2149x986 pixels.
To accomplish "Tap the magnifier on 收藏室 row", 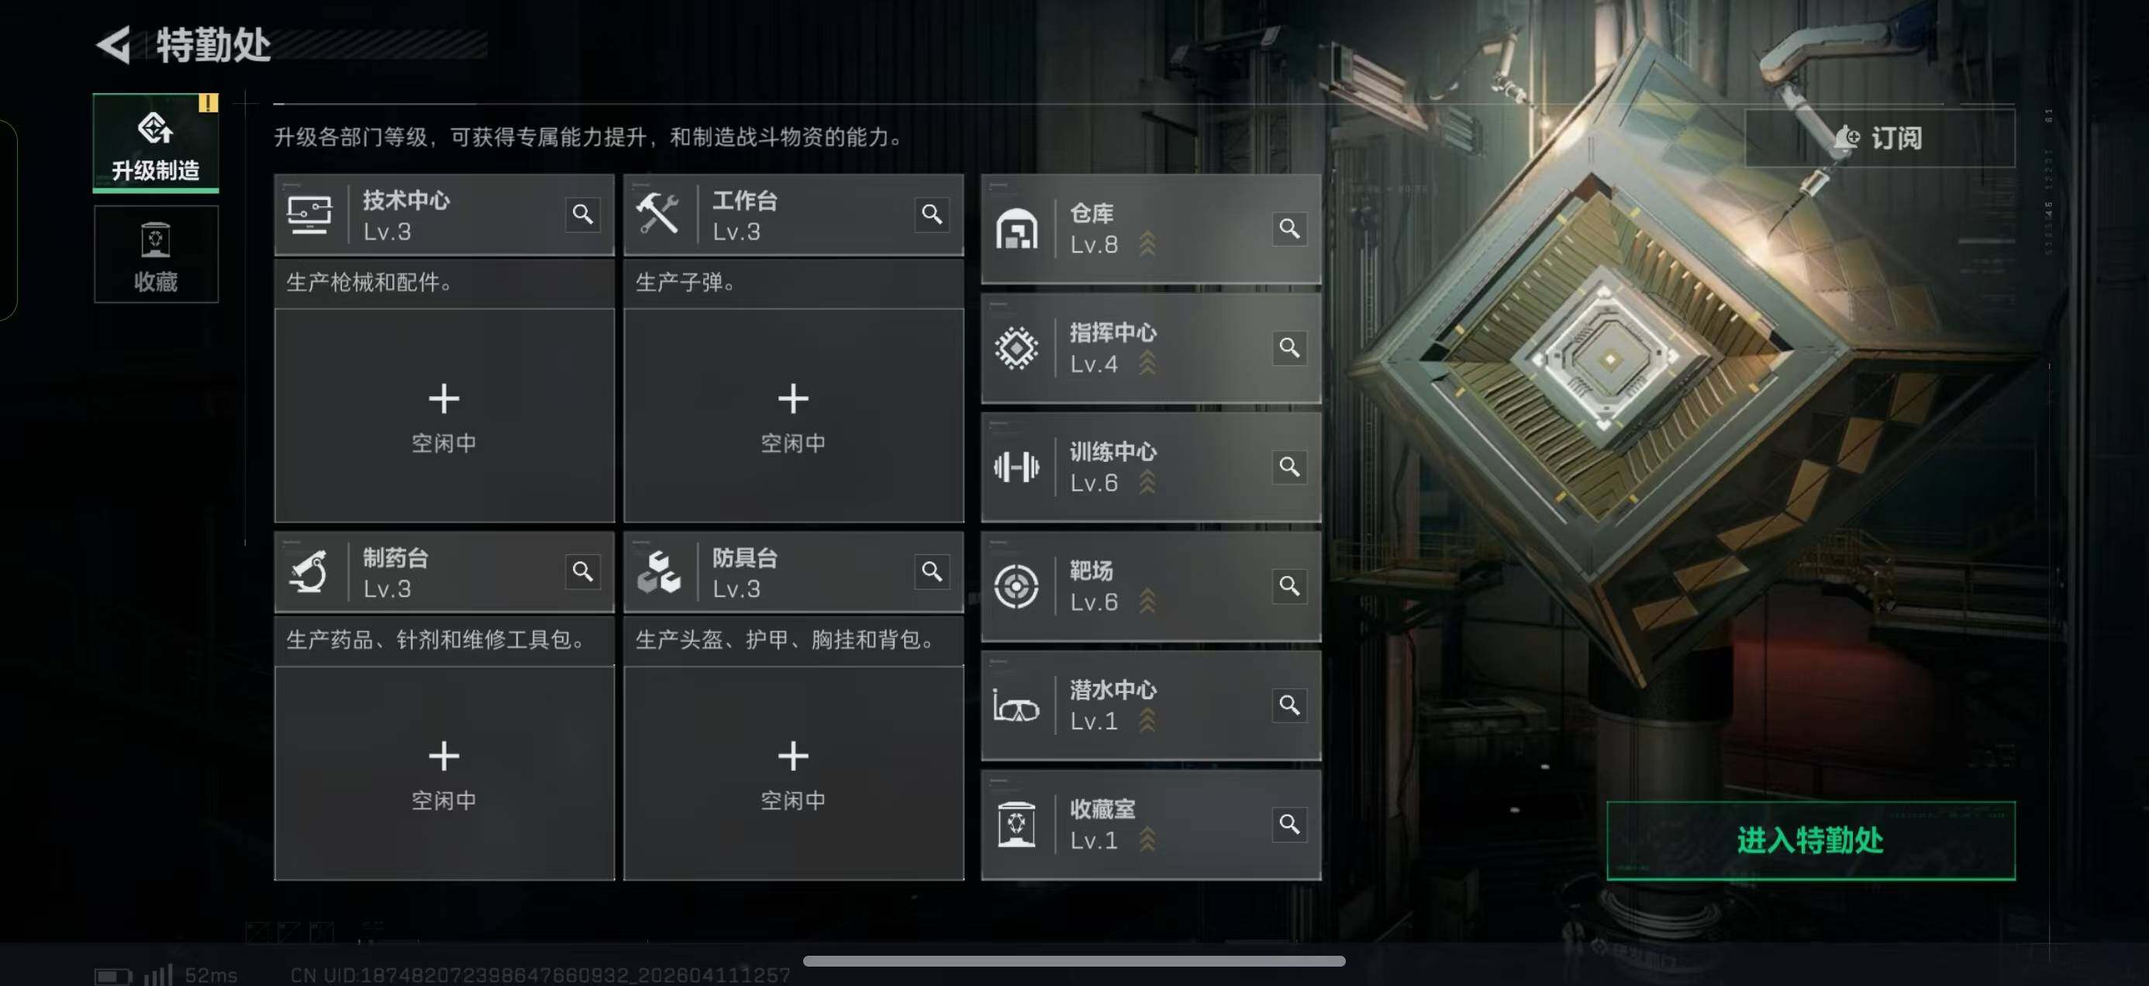I will [1289, 824].
